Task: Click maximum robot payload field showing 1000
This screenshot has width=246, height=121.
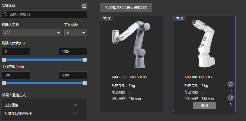Action: pos(73,51)
